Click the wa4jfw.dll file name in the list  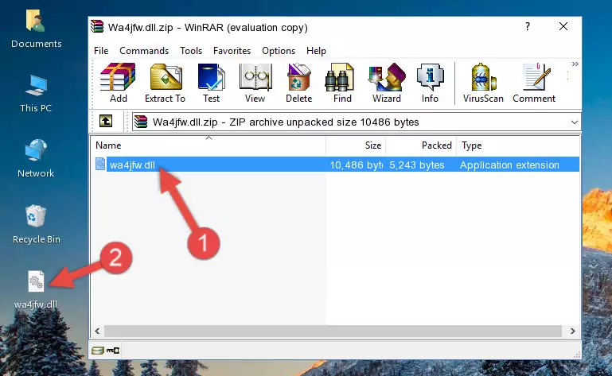(x=132, y=165)
